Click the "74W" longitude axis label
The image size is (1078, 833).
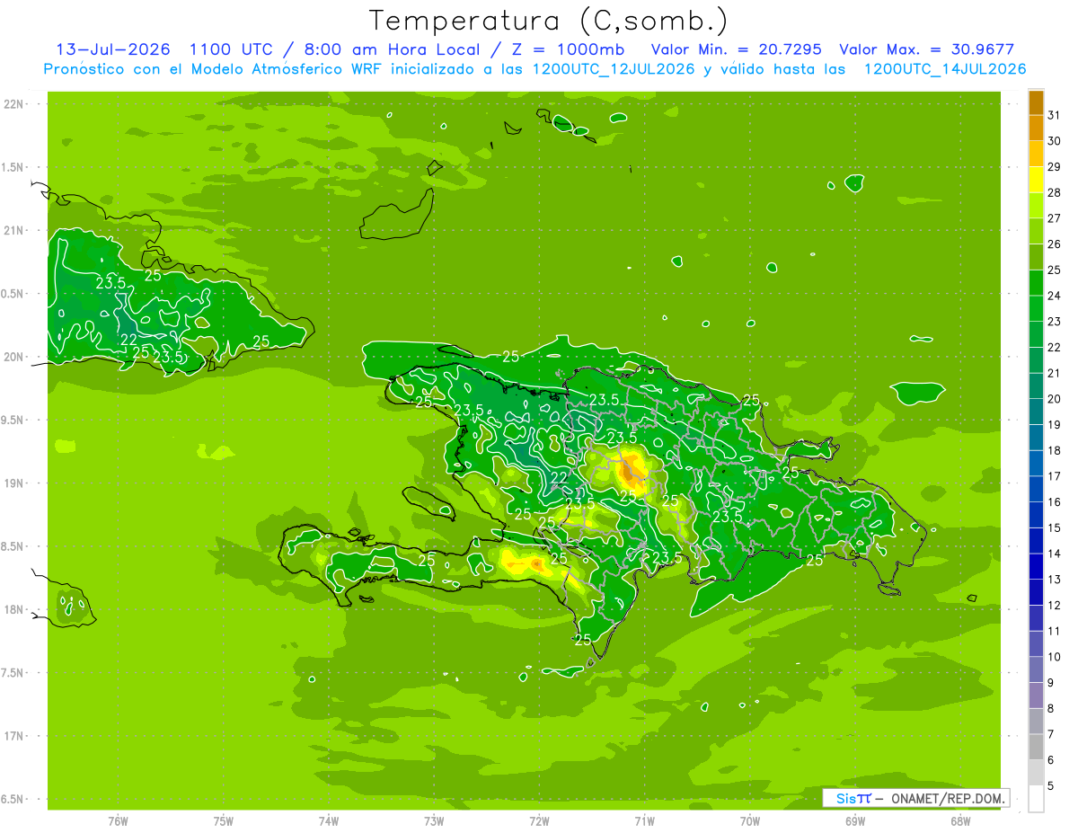point(329,821)
